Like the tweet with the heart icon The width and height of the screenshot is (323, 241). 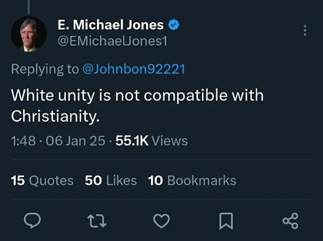(161, 220)
